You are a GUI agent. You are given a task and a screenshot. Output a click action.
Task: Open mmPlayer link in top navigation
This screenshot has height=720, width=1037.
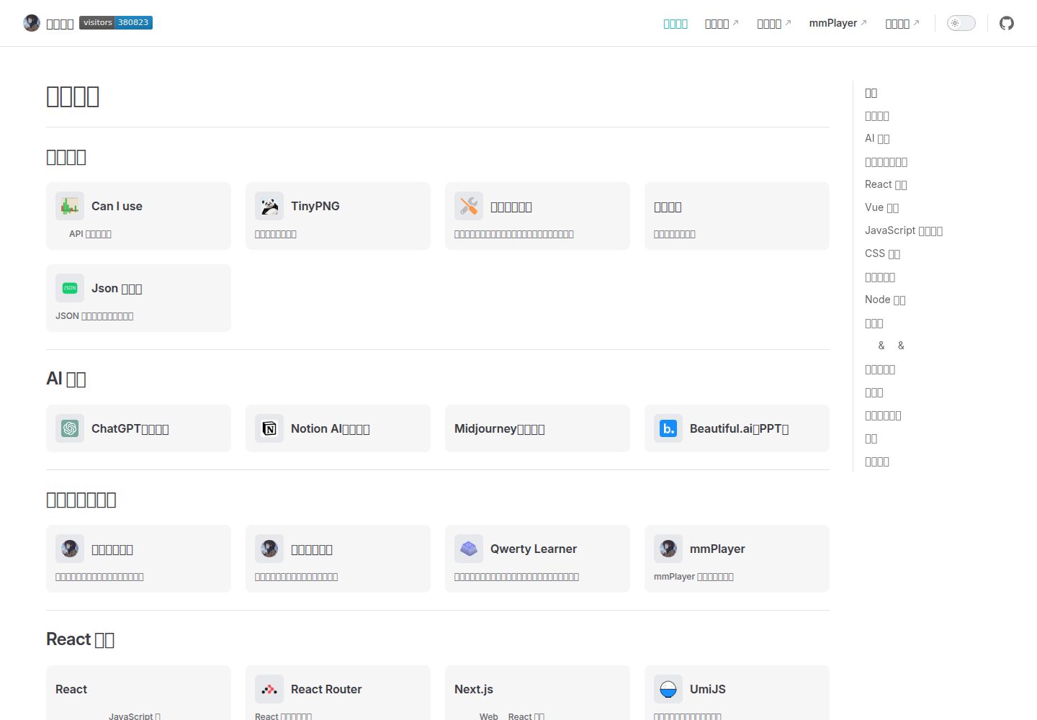click(838, 23)
